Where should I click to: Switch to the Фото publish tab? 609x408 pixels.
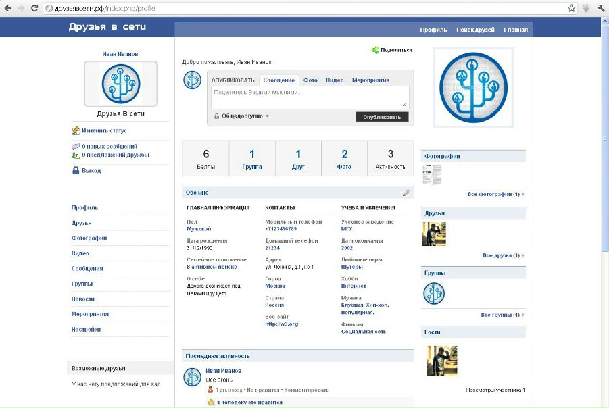pyautogui.click(x=310, y=80)
